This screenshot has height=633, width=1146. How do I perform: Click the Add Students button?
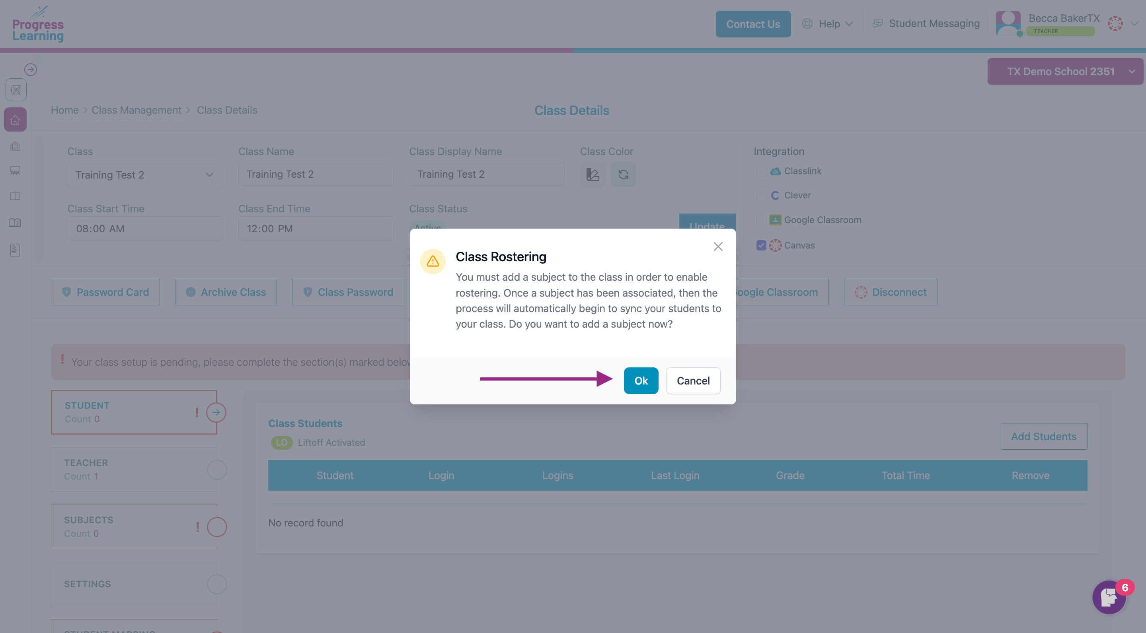click(1044, 436)
